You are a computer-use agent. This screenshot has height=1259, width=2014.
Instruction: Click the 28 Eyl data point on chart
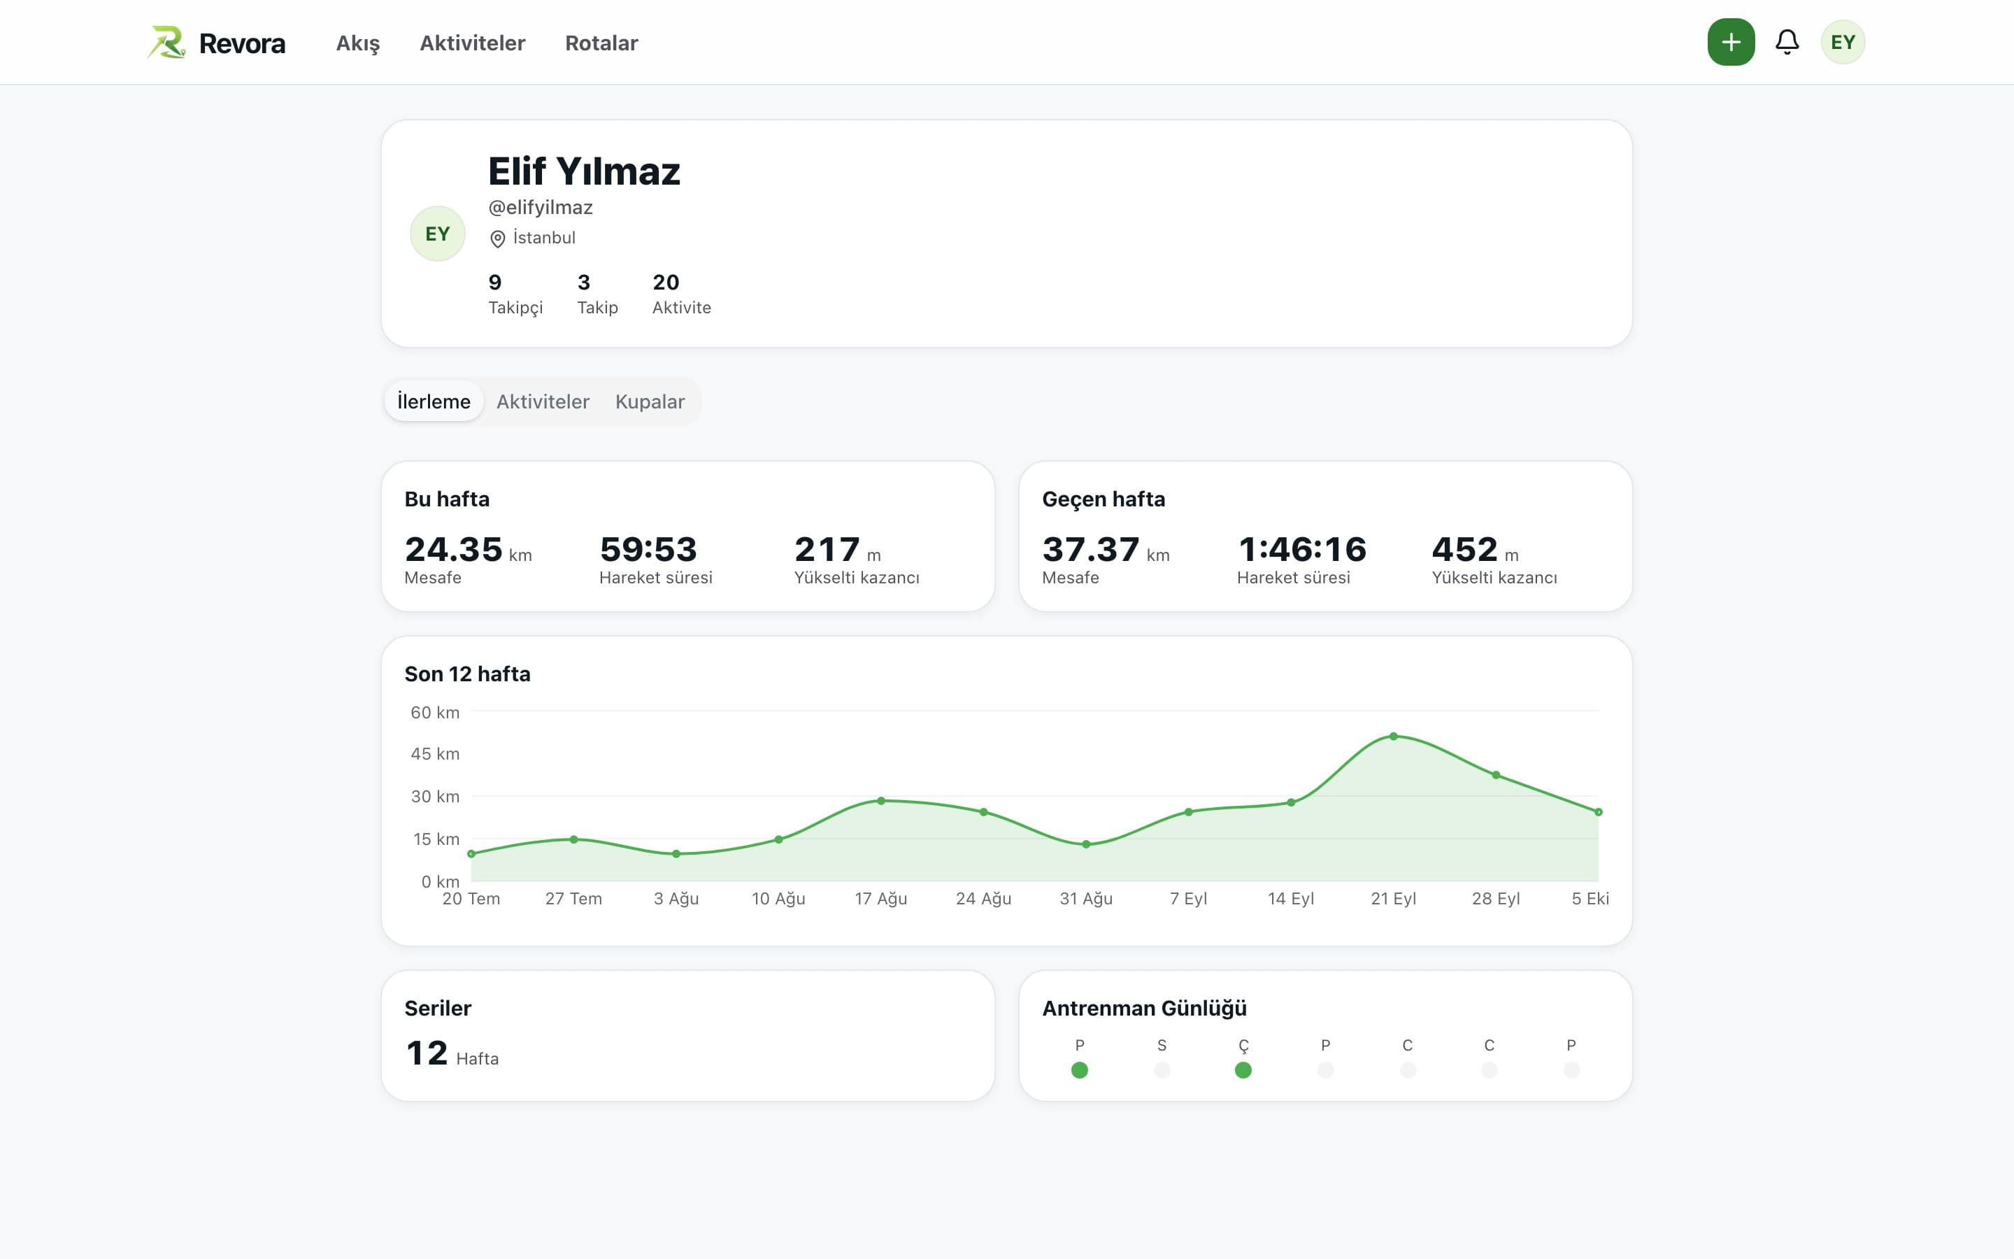[x=1496, y=775]
